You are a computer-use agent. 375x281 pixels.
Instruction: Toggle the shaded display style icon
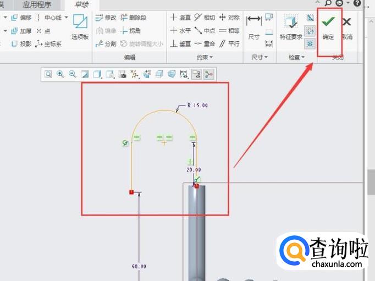(97, 74)
